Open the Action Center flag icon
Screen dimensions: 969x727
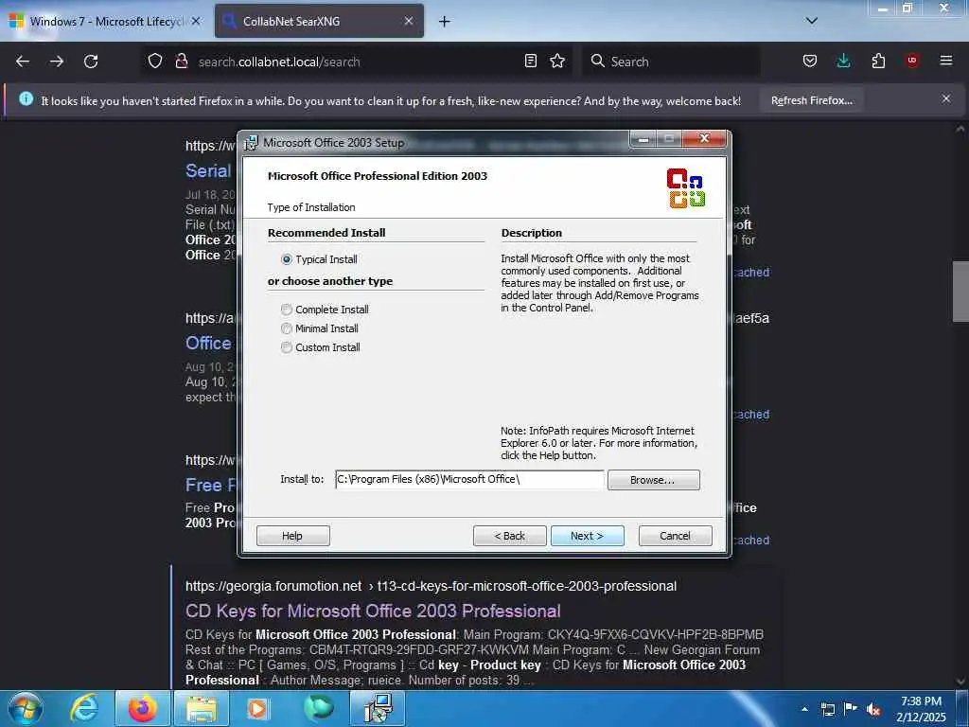[x=851, y=709]
